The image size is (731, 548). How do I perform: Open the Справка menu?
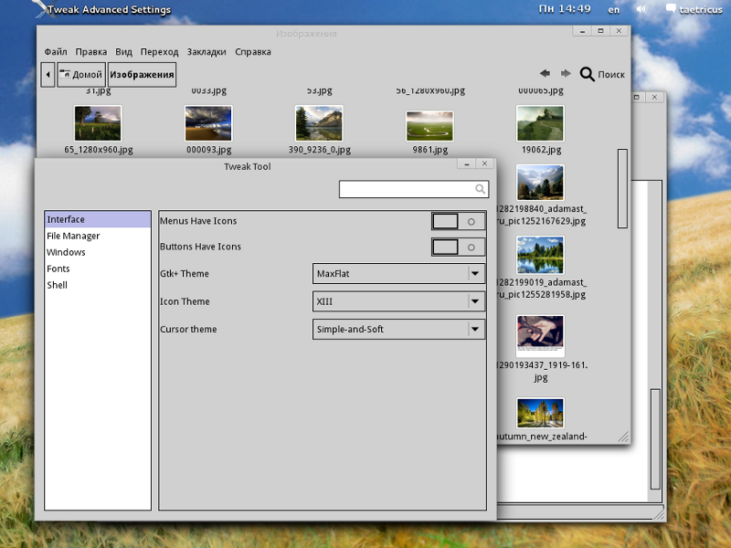click(x=253, y=52)
